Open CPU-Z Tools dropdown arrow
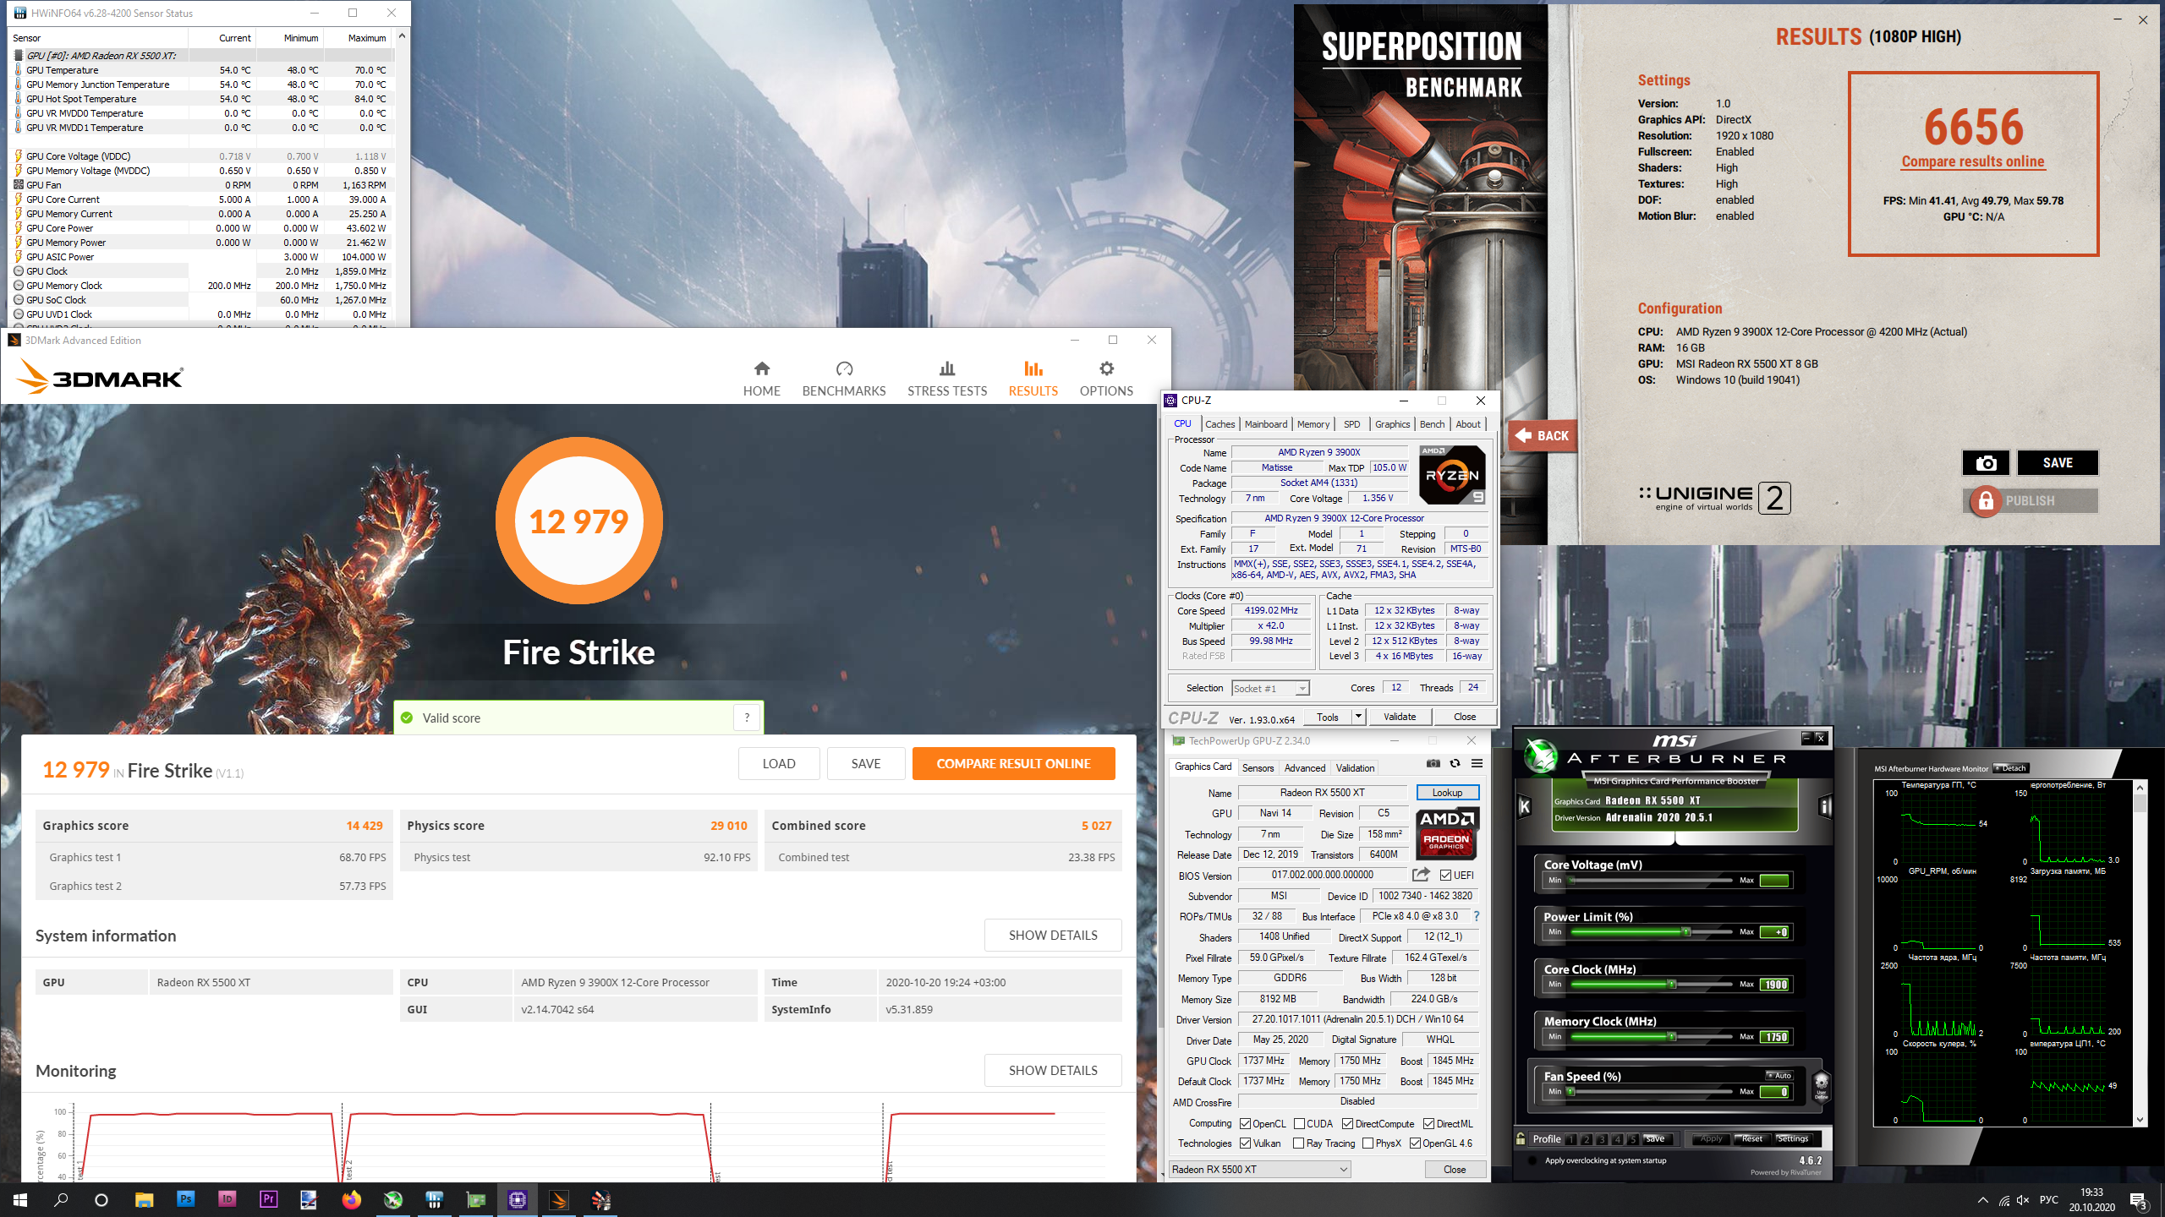The image size is (2165, 1217). (x=1358, y=717)
